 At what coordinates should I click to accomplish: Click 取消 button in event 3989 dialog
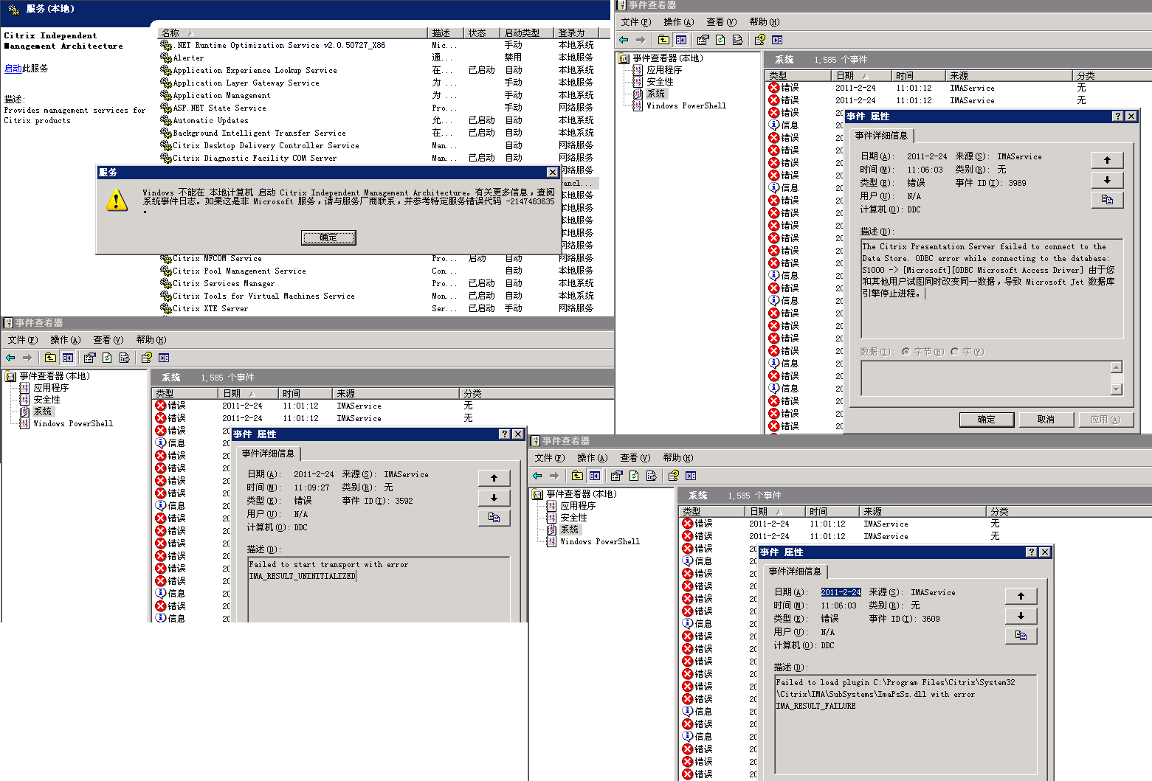(x=1046, y=420)
